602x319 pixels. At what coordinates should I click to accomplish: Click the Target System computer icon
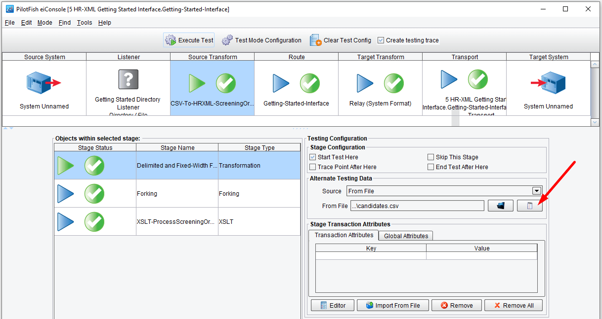(548, 83)
